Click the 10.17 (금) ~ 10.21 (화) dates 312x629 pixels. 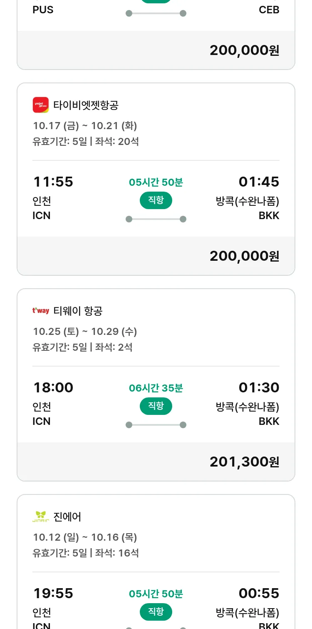click(85, 125)
